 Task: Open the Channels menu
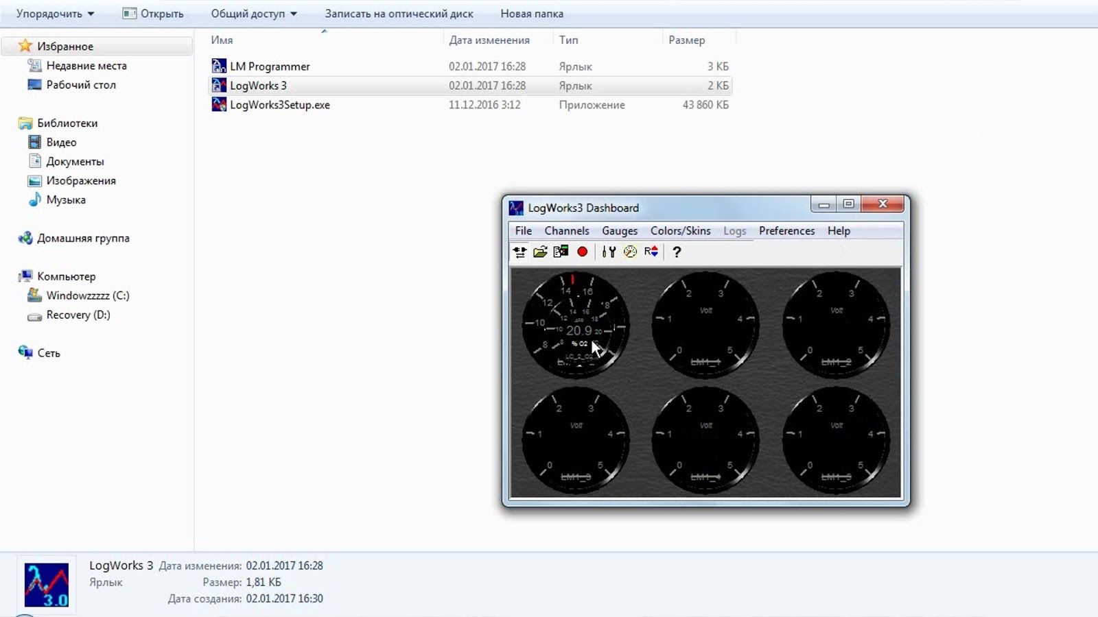(567, 231)
